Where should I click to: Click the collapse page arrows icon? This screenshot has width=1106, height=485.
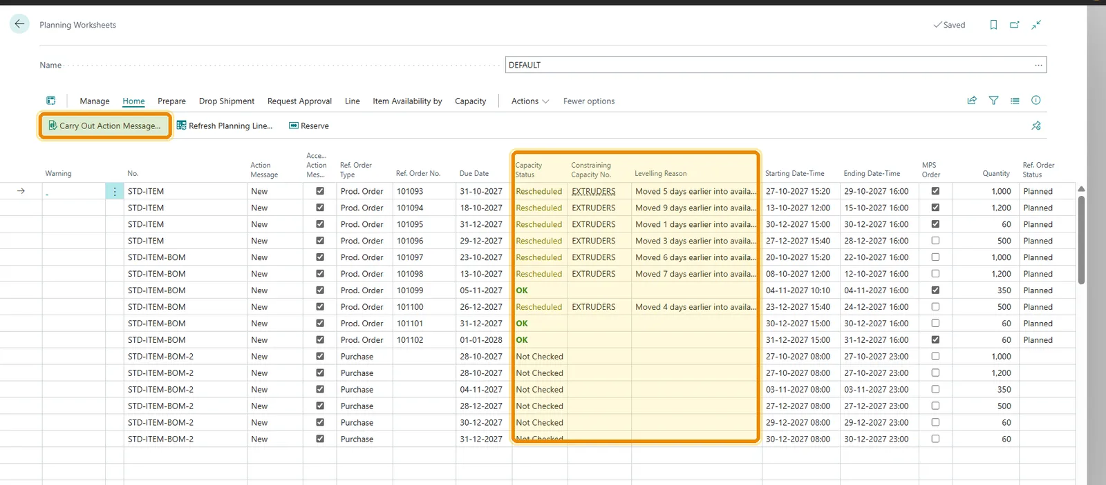point(1036,25)
